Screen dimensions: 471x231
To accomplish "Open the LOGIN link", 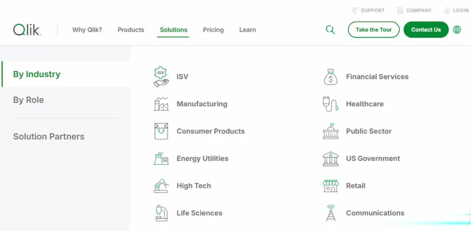I will pos(461,11).
